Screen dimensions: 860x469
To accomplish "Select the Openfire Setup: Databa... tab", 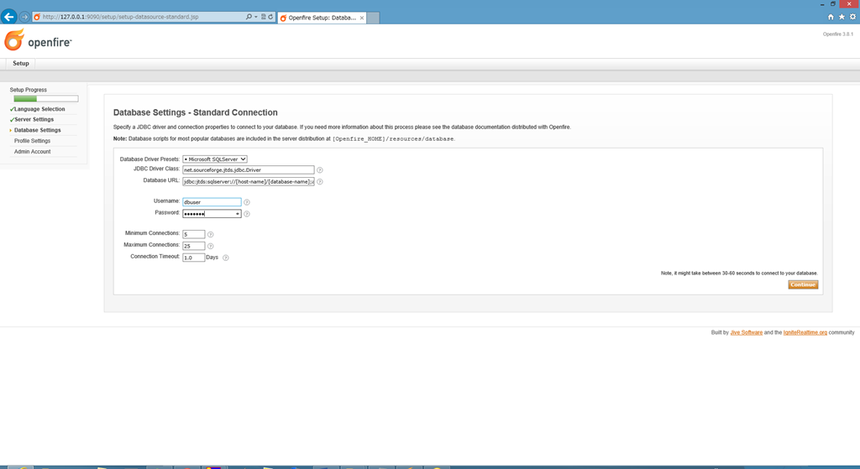I will pyautogui.click(x=322, y=18).
